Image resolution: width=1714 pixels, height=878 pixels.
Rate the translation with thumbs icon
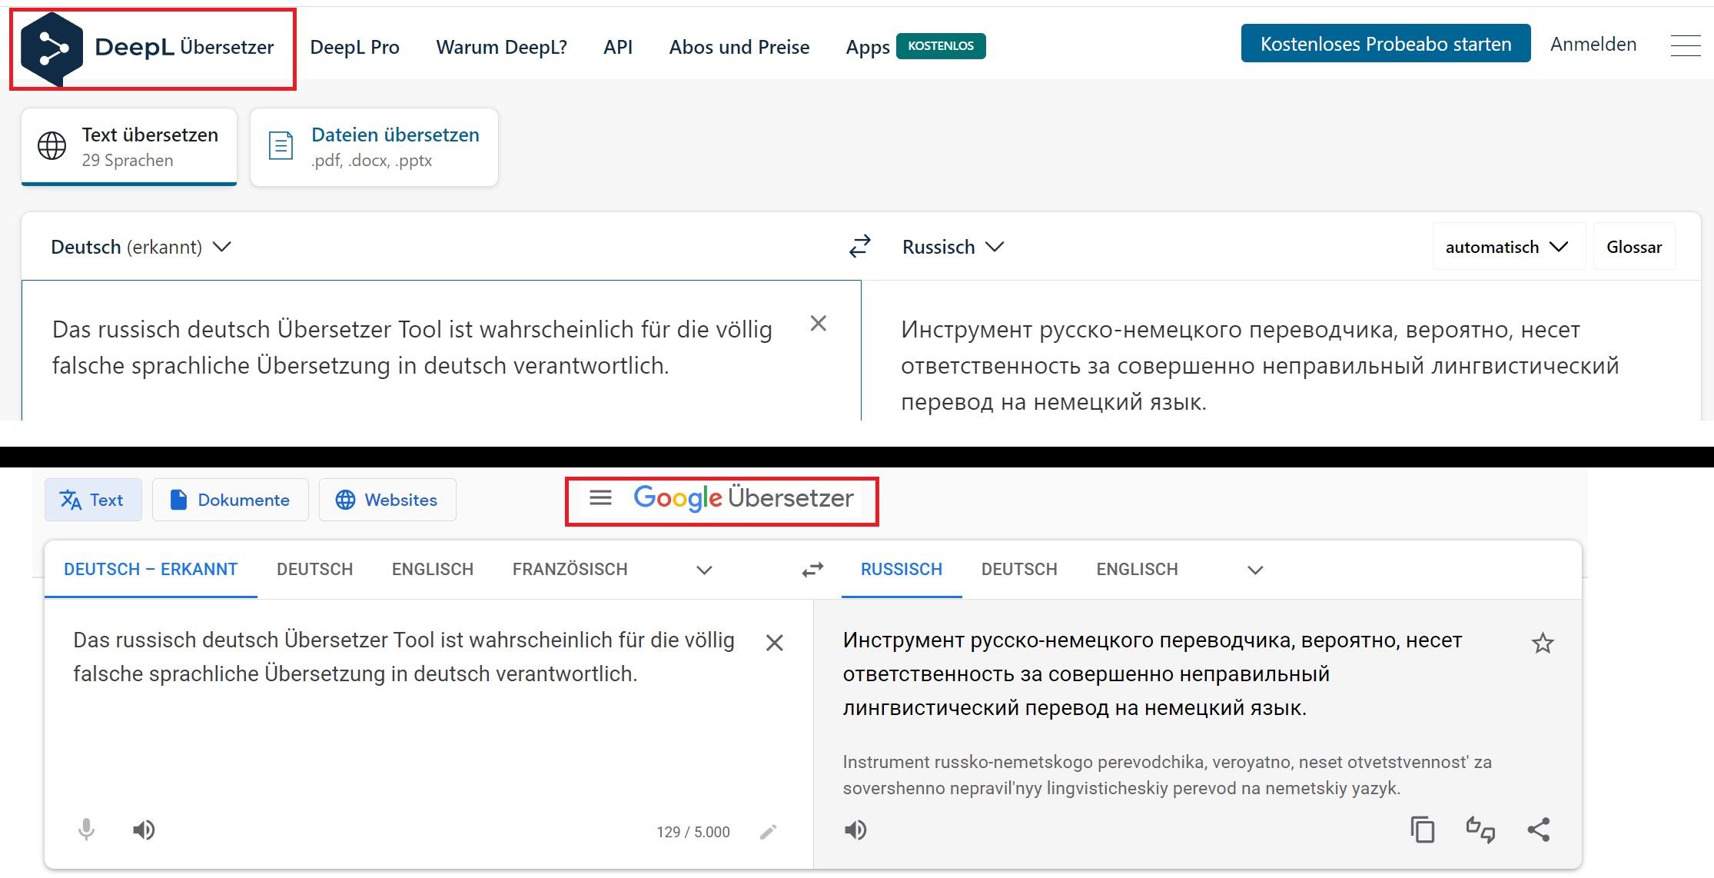(x=1480, y=830)
